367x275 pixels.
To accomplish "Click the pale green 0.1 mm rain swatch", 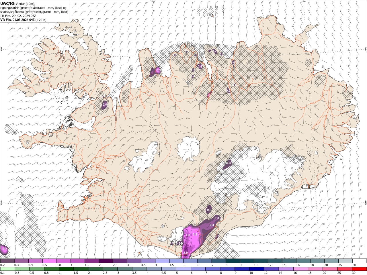I will point(7,269).
